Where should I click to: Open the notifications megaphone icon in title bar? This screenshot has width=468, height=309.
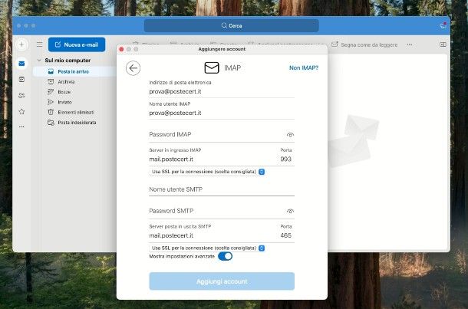pos(443,25)
